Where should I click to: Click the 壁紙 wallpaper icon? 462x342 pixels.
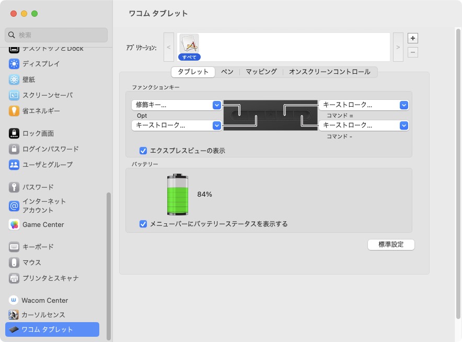(14, 79)
